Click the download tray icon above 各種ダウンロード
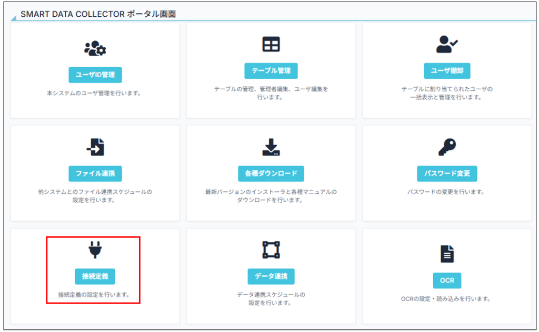Screen dimensions: 539x332 (x=271, y=148)
